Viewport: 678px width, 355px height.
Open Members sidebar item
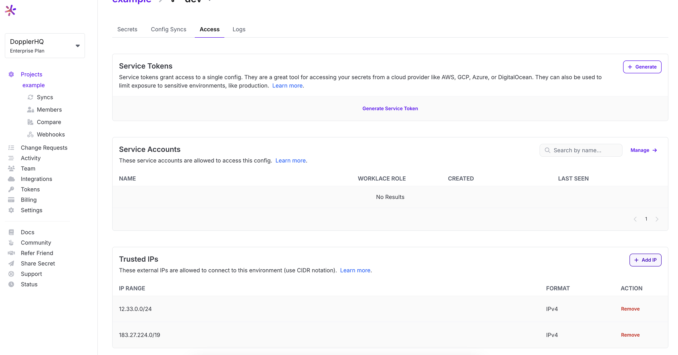pyautogui.click(x=49, y=110)
